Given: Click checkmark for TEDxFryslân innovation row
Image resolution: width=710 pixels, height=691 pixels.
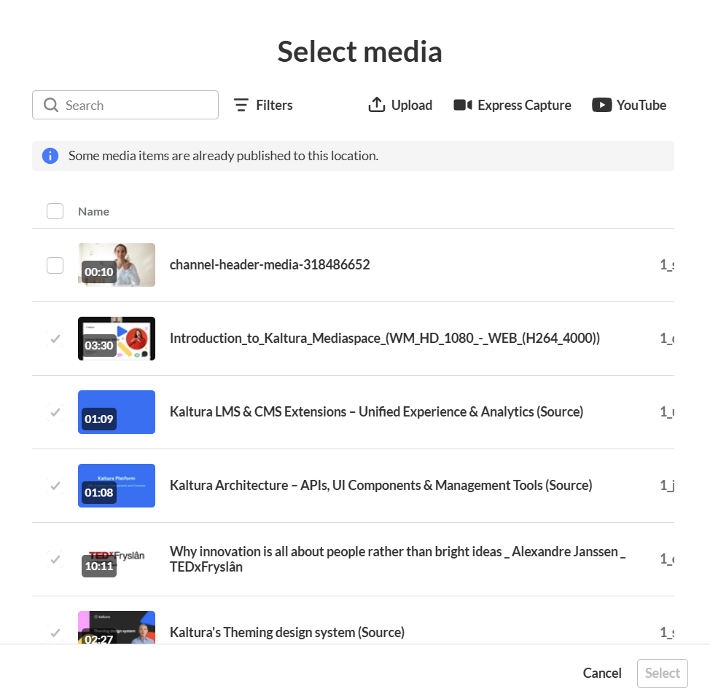Looking at the screenshot, I should [55, 559].
